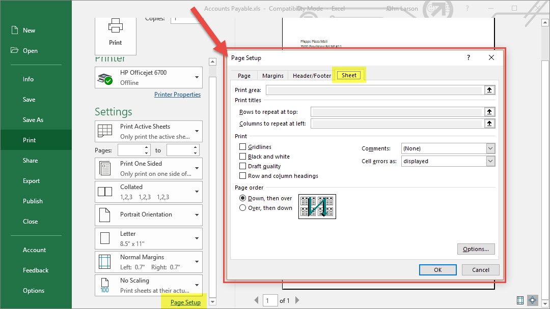The image size is (550, 309).
Task: Click the Help question mark in Page Setup
Action: (x=469, y=58)
